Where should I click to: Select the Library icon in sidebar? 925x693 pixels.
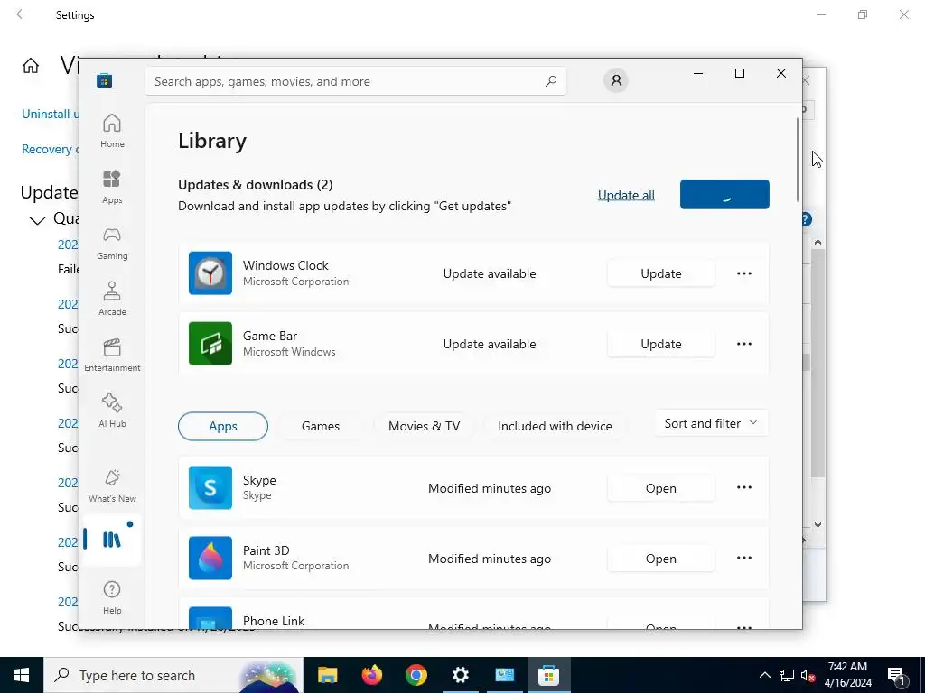click(x=111, y=540)
